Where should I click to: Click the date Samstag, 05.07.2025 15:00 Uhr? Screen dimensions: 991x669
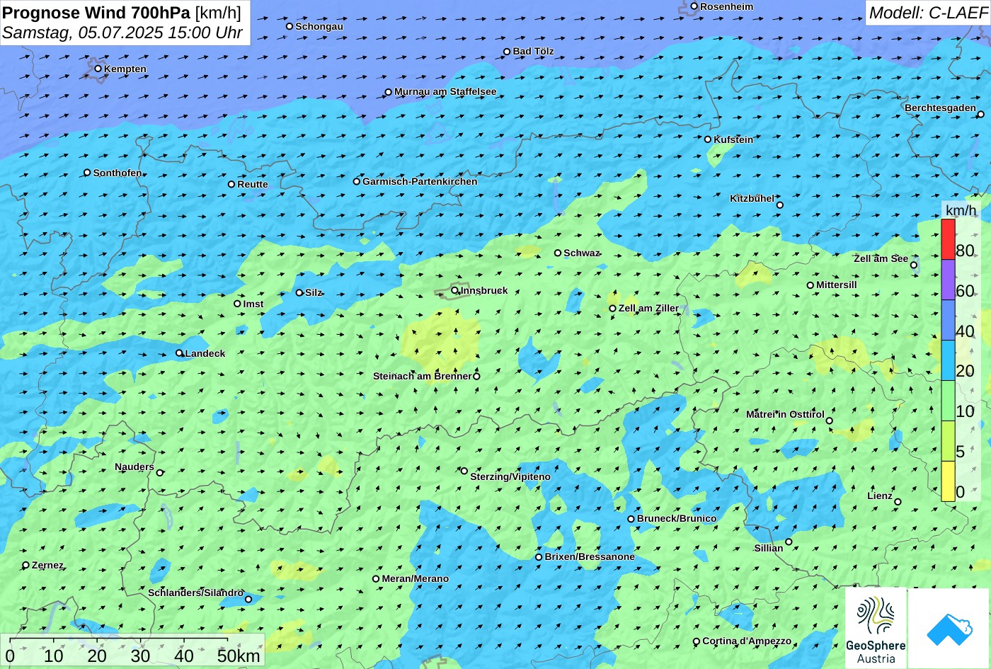click(x=122, y=33)
